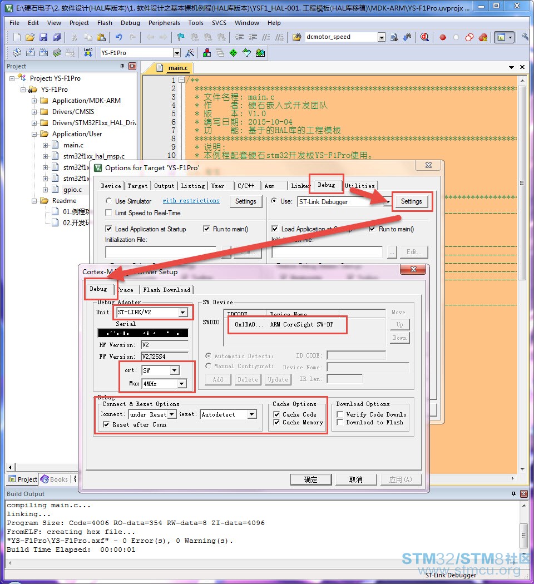Image resolution: width=534 pixels, height=584 pixels.
Task: Insert breakpoint red dot icon
Action: coord(443,37)
